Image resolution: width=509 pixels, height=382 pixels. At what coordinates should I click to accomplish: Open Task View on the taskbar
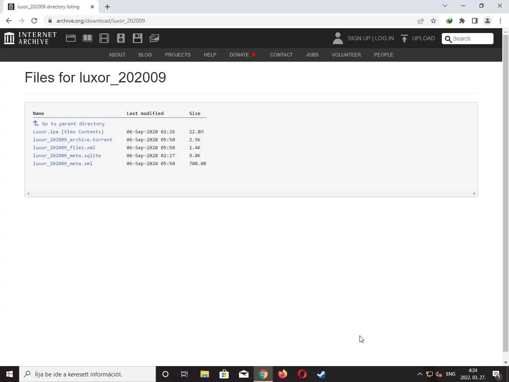(x=185, y=374)
